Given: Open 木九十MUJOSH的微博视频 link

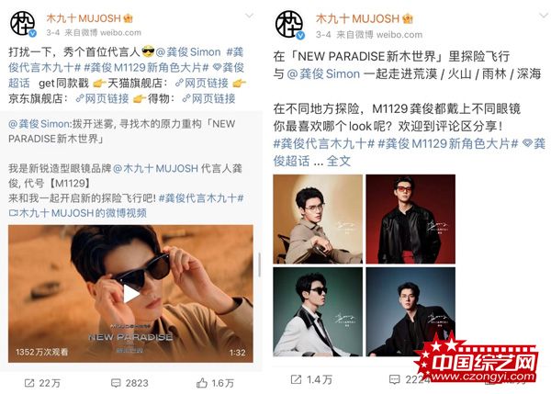Looking at the screenshot, I should (x=78, y=213).
